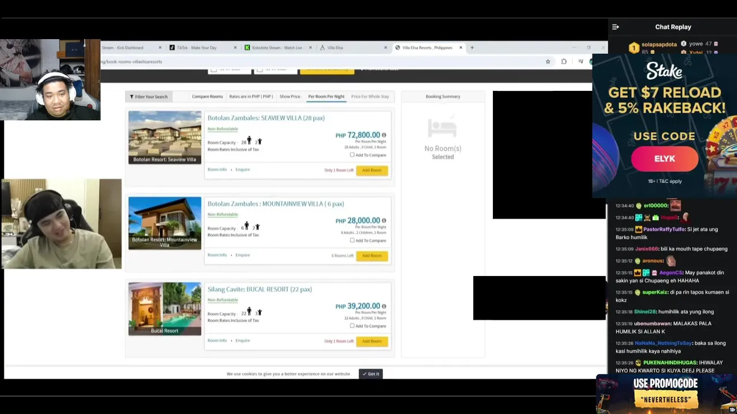Screen dimensions: 737x414
Task: Click username PUKENAHINDIHUGAS in chat
Action: point(670,363)
